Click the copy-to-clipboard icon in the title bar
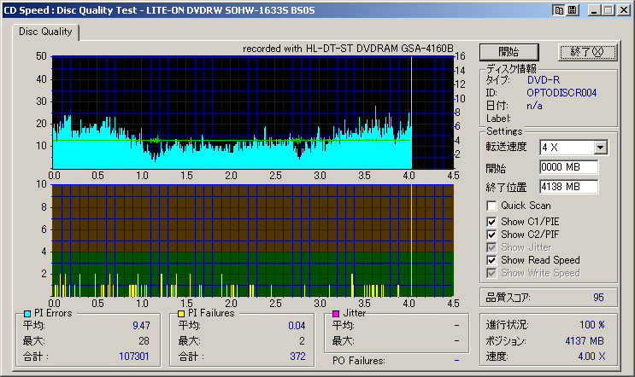635x377 pixels. click(x=559, y=10)
